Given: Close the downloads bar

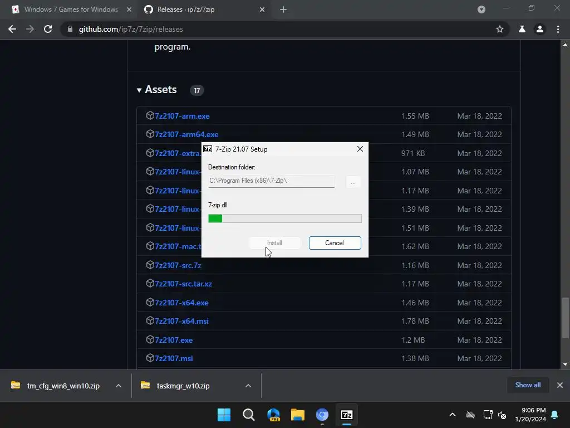Looking at the screenshot, I should coord(560,385).
